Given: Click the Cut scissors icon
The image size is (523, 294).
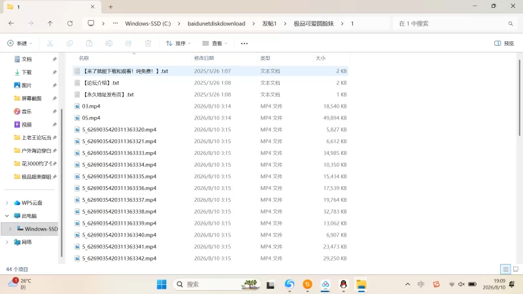Looking at the screenshot, I should pyautogui.click(x=50, y=43).
